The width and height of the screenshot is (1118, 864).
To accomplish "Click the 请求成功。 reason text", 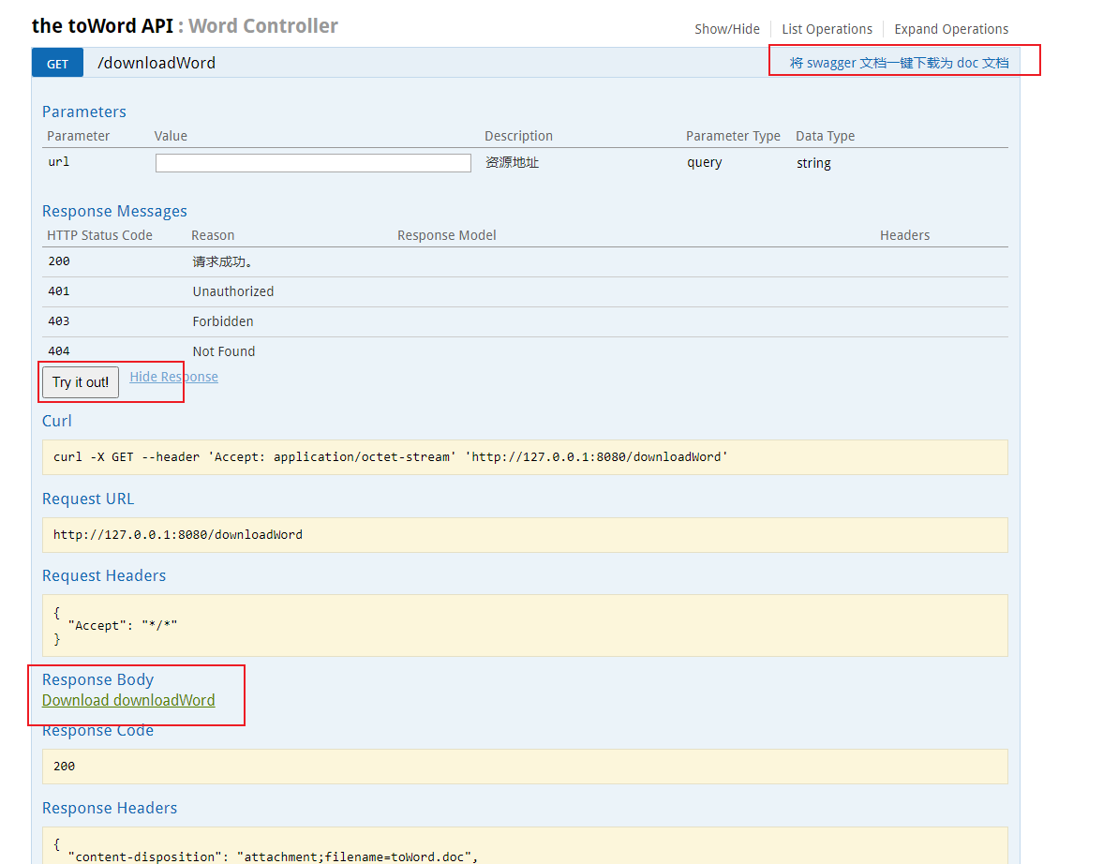I will [x=222, y=261].
